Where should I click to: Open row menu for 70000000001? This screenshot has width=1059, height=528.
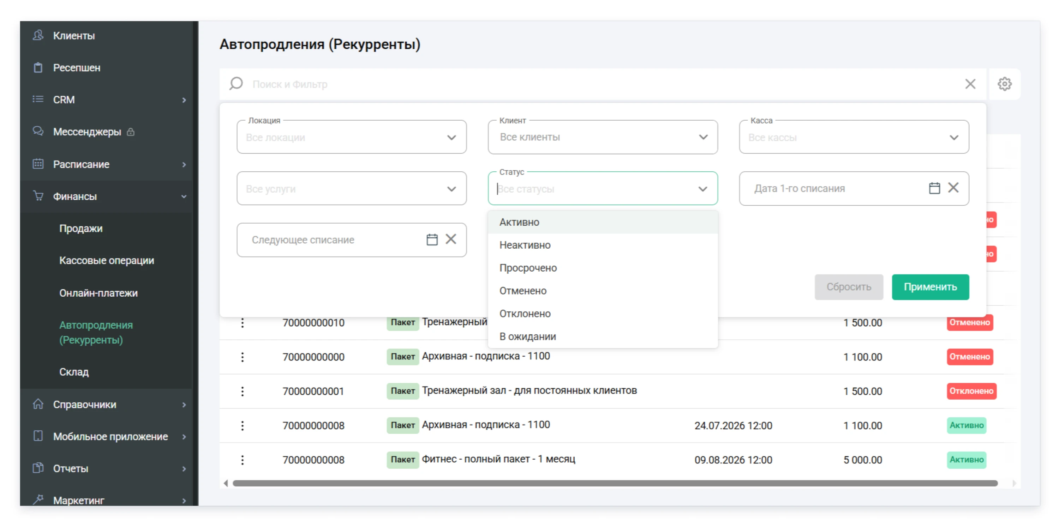point(242,392)
